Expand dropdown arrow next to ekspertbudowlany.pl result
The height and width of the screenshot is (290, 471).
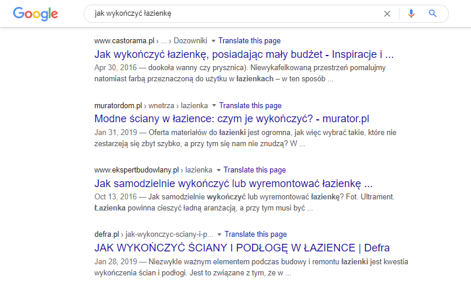(218, 170)
